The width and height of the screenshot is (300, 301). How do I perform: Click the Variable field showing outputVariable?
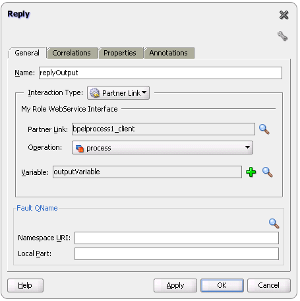pyautogui.click(x=147, y=172)
